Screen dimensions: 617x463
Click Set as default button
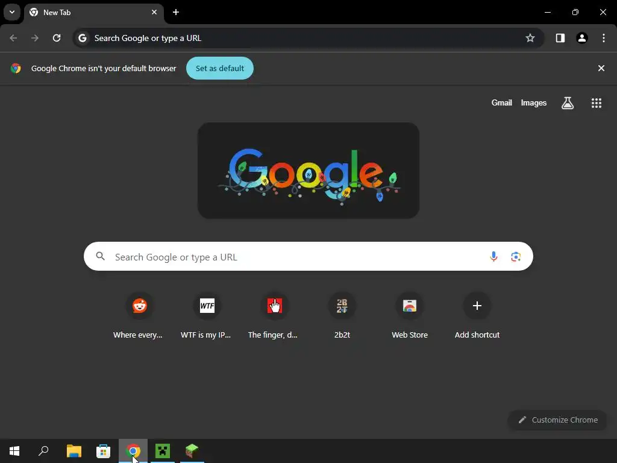tap(219, 68)
